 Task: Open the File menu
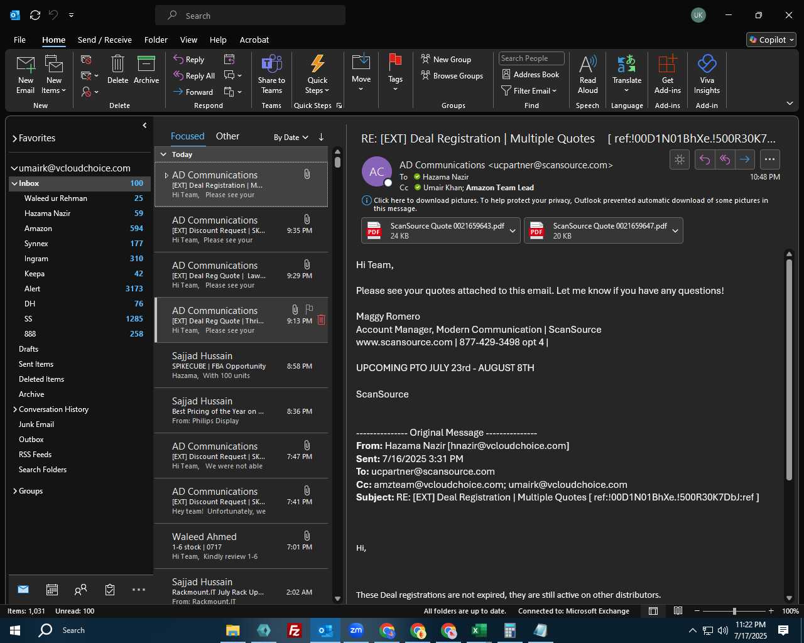pyautogui.click(x=19, y=40)
